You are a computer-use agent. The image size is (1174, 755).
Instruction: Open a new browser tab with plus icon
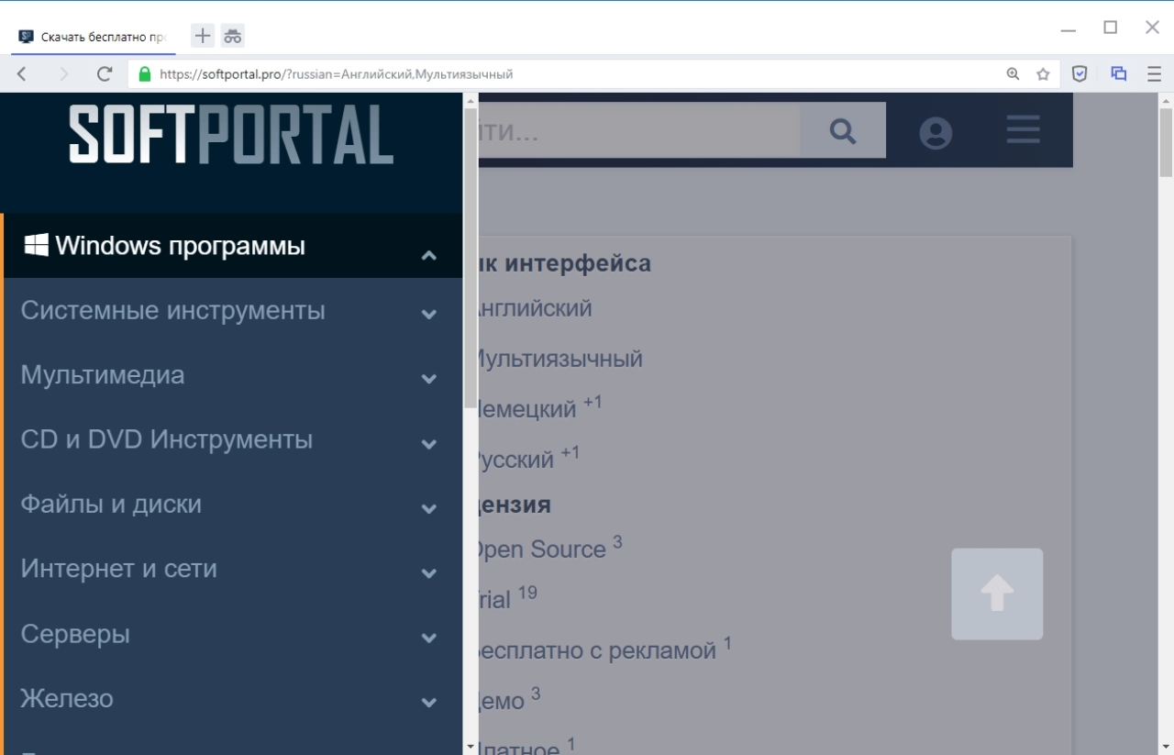[x=202, y=36]
